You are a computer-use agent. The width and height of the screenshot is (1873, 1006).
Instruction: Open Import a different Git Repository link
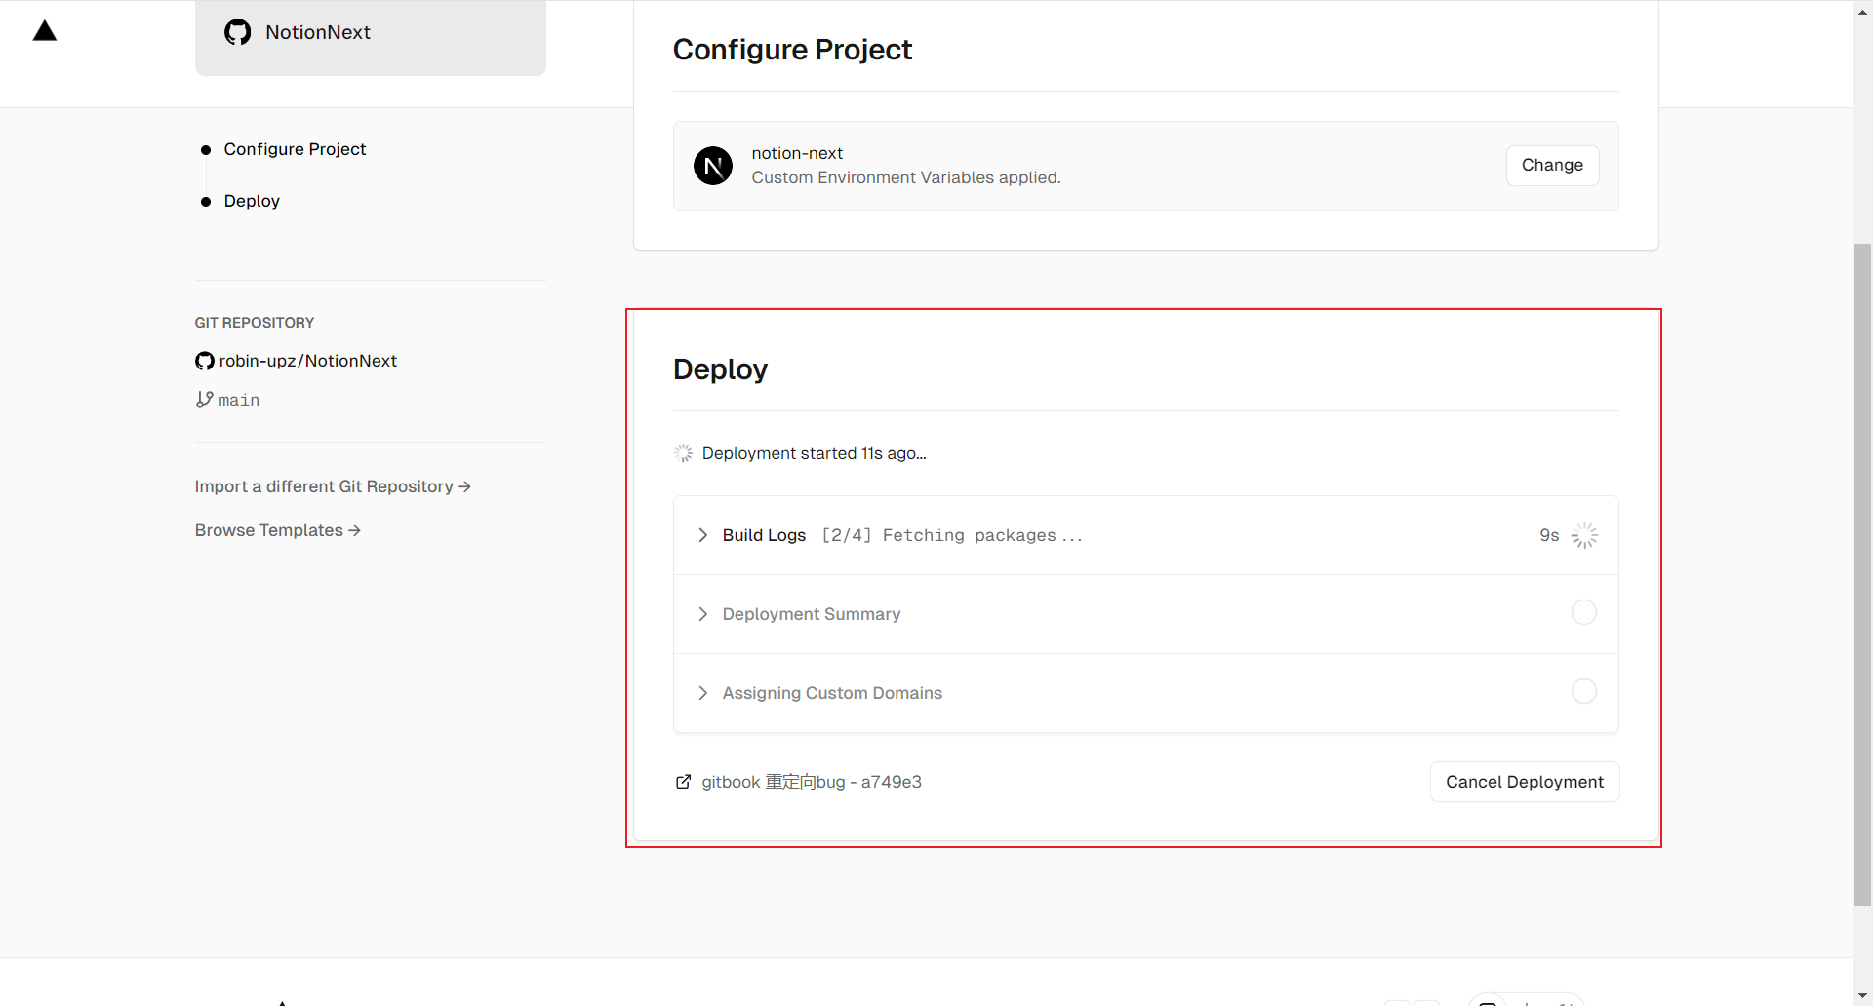pyautogui.click(x=333, y=486)
